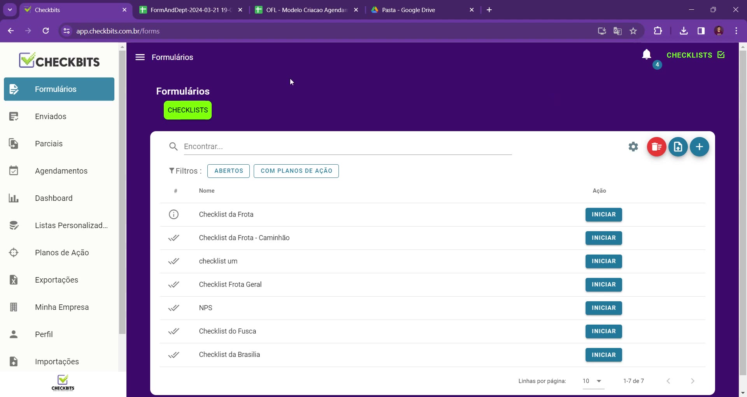Open browser extensions icon
Image resolution: width=747 pixels, height=397 pixels.
click(658, 31)
